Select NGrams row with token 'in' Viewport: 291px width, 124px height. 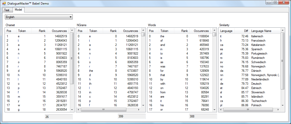(x=109, y=92)
